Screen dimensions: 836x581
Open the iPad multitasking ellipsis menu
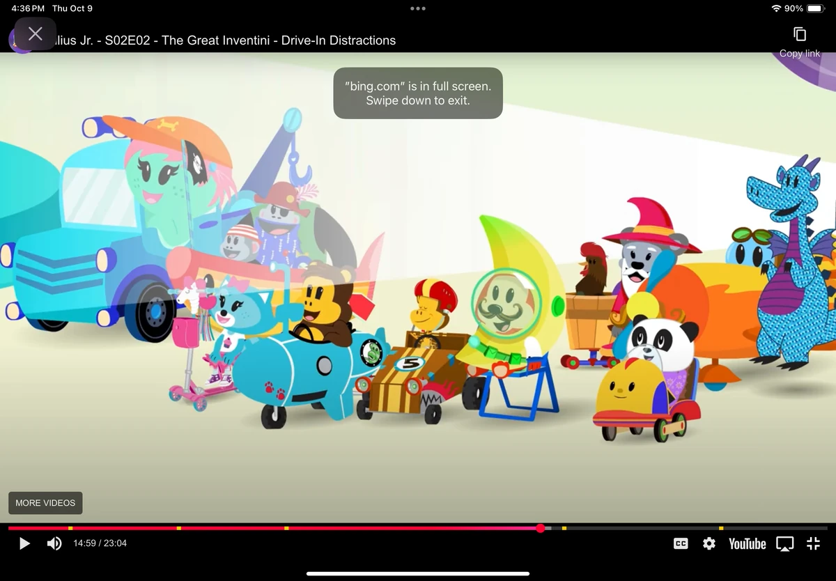[x=417, y=8]
